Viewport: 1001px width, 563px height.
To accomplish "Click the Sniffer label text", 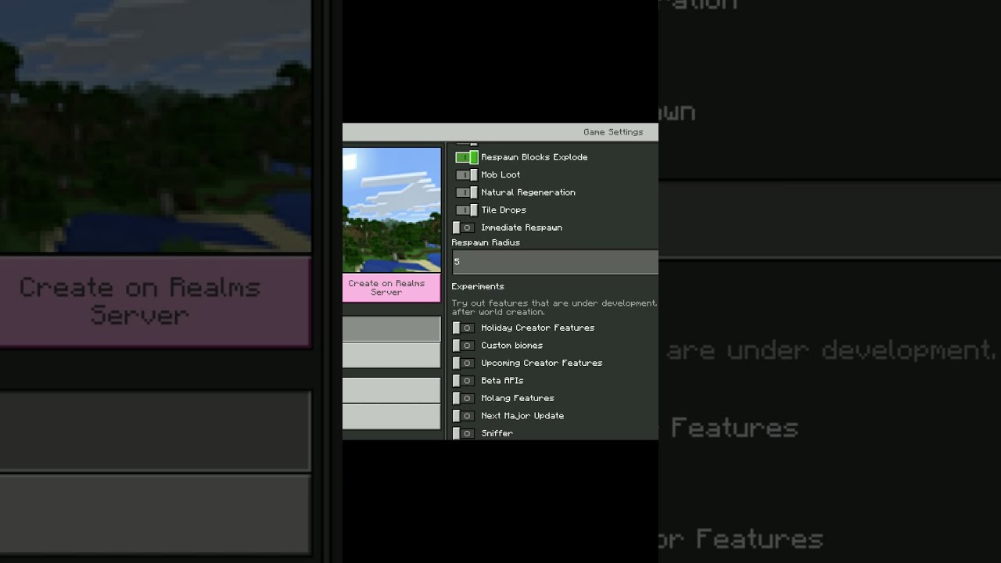I will [x=497, y=433].
